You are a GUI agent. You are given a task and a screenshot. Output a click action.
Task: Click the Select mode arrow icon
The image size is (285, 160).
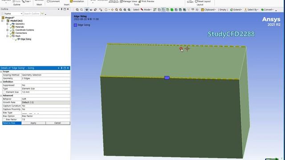click(x=142, y=10)
